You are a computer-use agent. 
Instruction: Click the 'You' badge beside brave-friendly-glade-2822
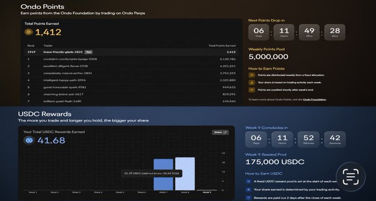[x=88, y=52]
